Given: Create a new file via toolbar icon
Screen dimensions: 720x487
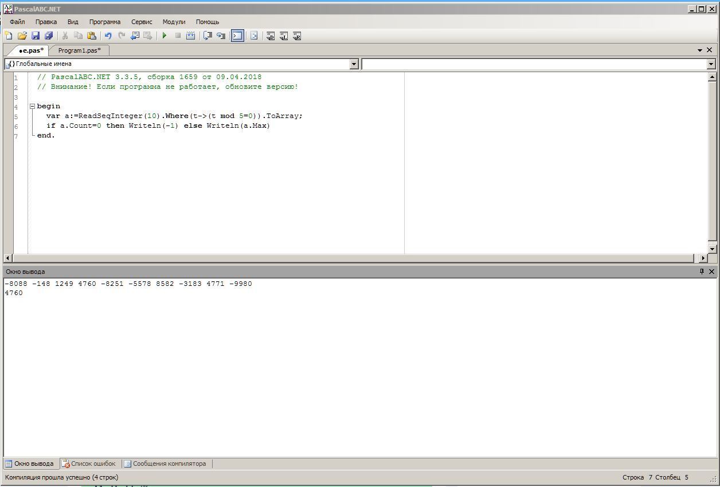Looking at the screenshot, I should point(9,36).
